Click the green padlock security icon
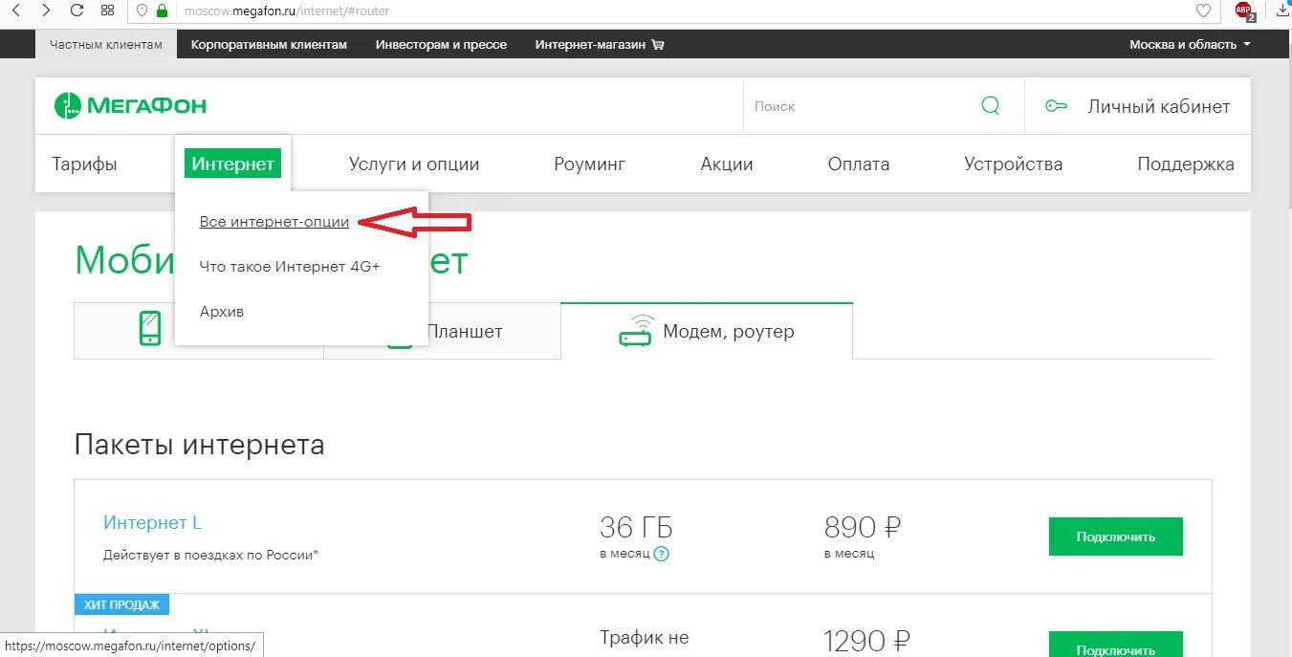Image resolution: width=1292 pixels, height=657 pixels. [x=162, y=11]
